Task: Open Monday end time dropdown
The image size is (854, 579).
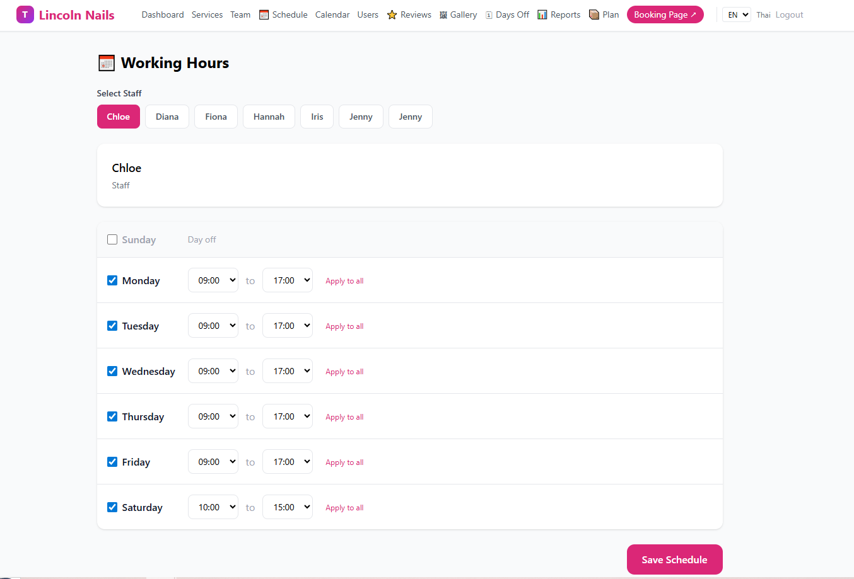Action: coord(288,280)
